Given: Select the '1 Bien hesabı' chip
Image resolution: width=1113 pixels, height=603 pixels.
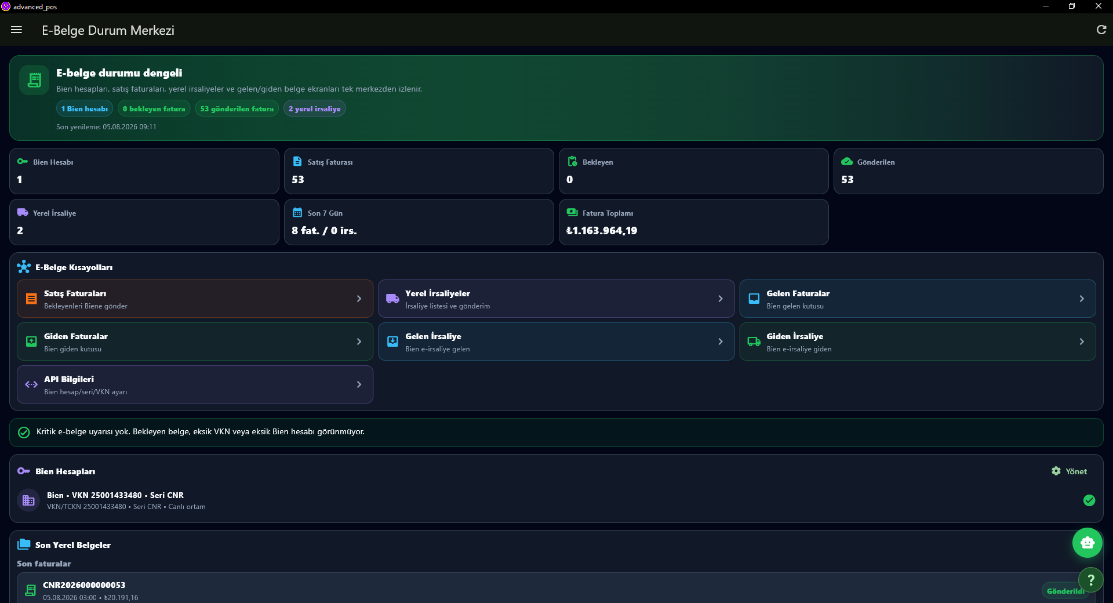Looking at the screenshot, I should point(85,108).
